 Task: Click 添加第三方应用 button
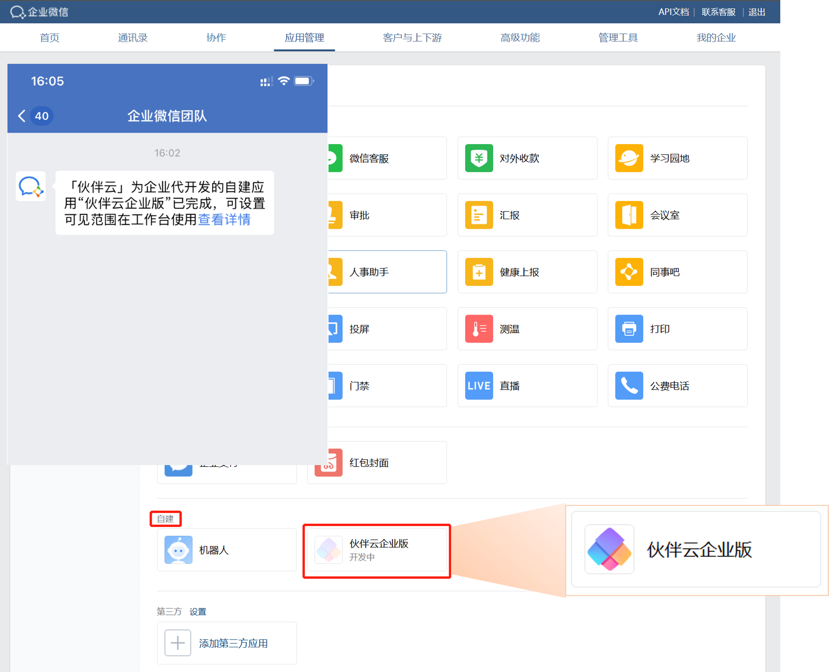pos(227,643)
